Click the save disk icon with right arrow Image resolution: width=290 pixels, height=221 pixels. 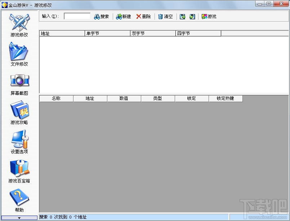(183, 17)
